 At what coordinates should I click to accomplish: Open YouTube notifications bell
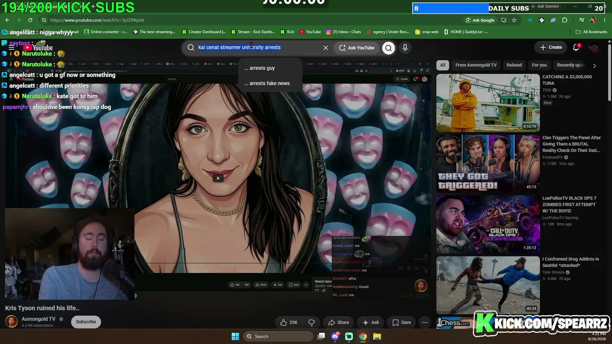point(576,47)
